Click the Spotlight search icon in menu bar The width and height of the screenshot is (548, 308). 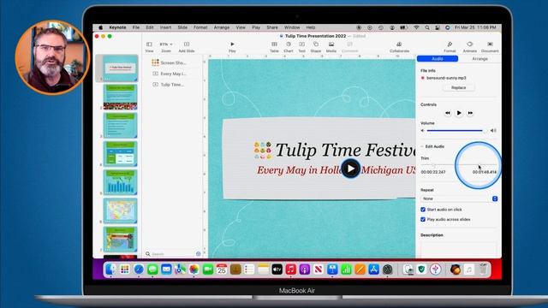tap(427, 27)
